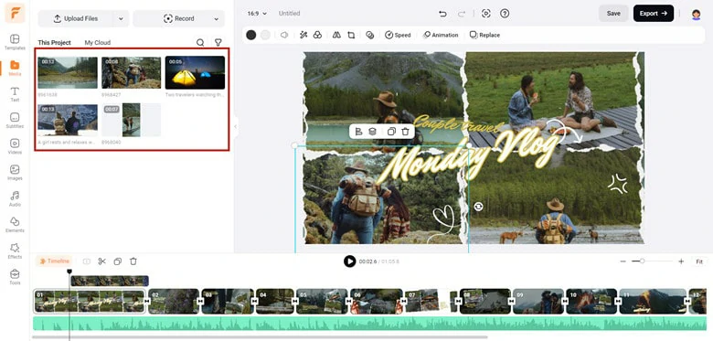Screen dimensions: 713x341
Task: Adjust the timeline zoom slider
Action: pos(652,261)
